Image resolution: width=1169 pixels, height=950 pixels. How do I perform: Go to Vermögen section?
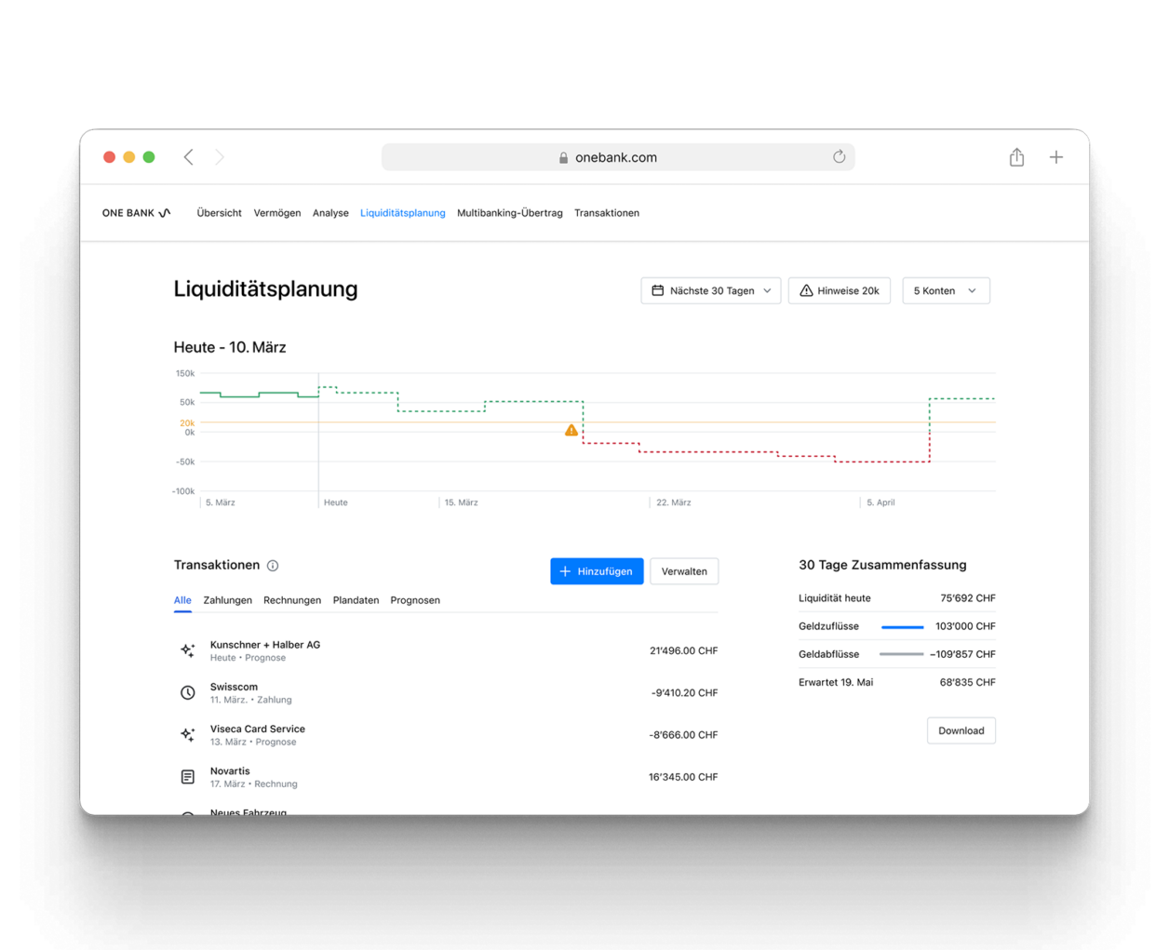click(x=277, y=213)
